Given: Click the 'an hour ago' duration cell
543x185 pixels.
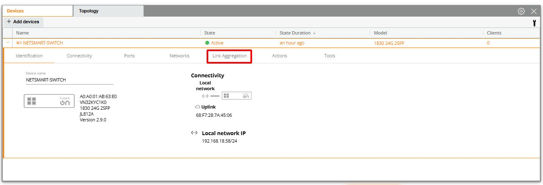Looking at the screenshot, I should tap(292, 43).
